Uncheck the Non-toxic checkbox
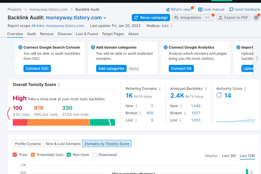The height and width of the screenshot is (174, 261). (x=69, y=155)
